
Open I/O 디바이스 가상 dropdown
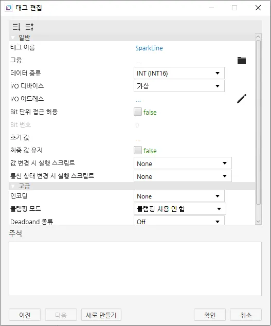[179, 86]
